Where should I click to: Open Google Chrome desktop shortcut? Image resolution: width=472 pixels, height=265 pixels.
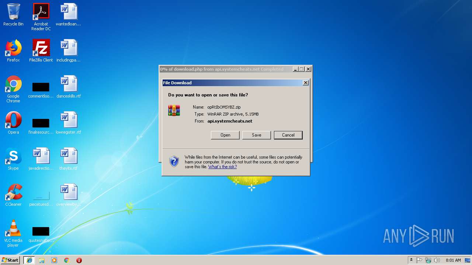(x=13, y=89)
